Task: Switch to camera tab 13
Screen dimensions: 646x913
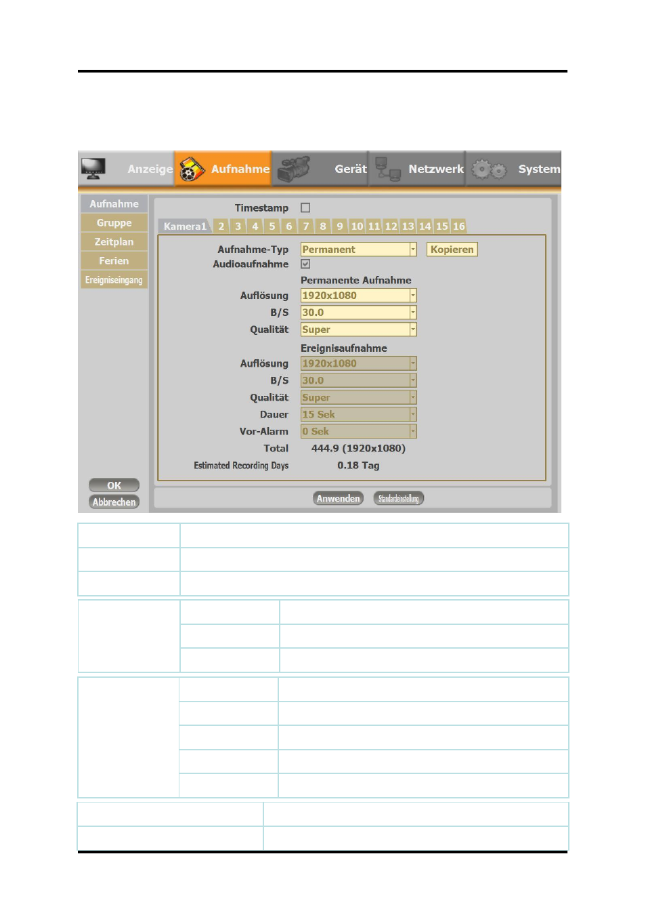Action: (408, 226)
